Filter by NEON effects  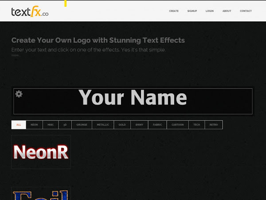coord(34,124)
